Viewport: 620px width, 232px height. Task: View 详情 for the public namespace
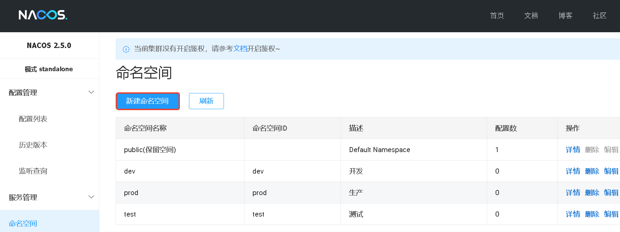tap(573, 150)
